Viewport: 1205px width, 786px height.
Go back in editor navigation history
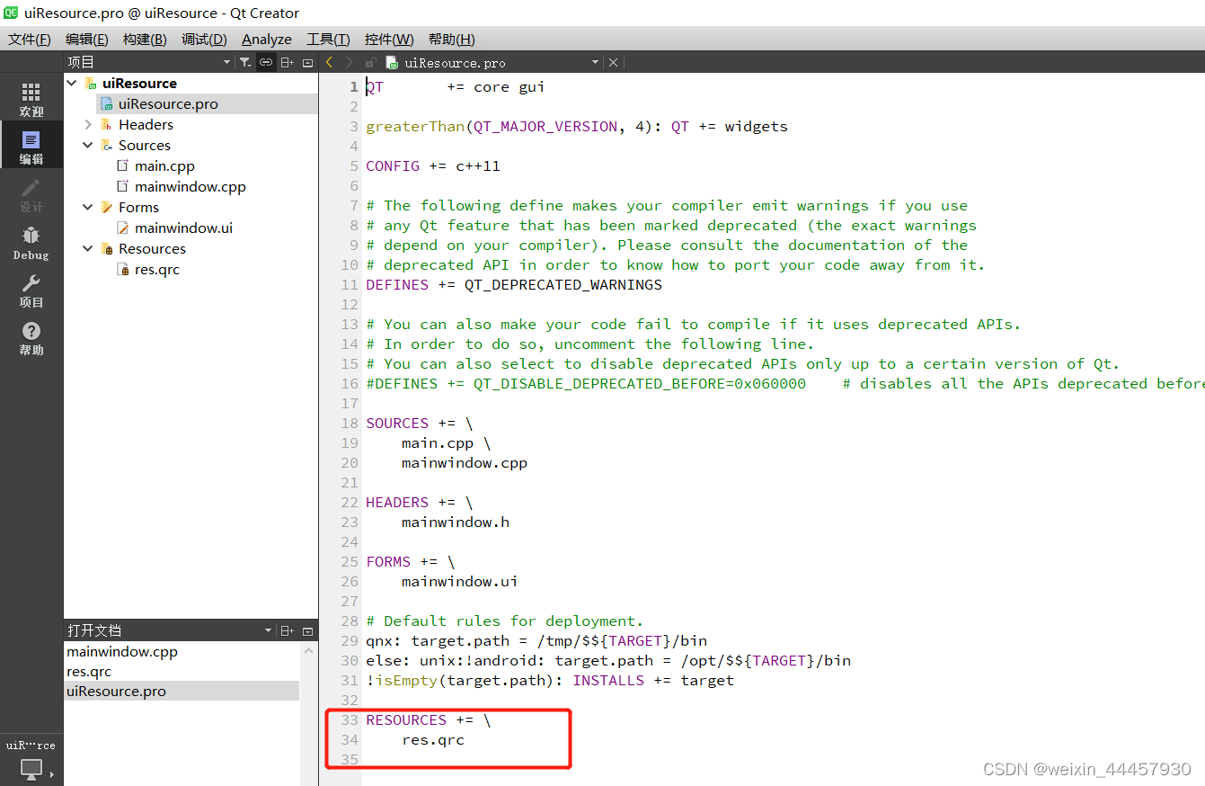point(330,62)
